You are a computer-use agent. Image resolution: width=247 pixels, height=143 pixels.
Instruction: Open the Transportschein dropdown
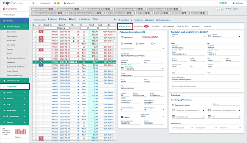[154, 109]
